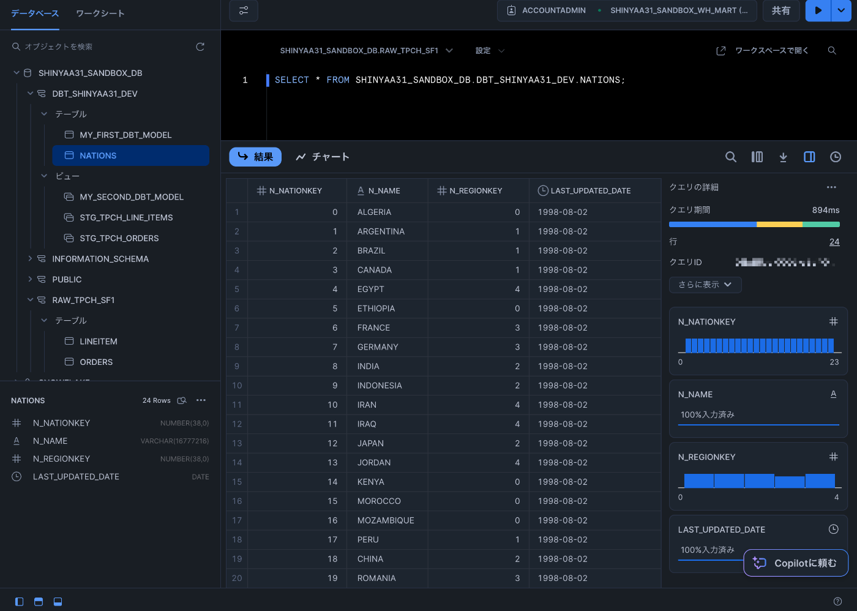Open the MY_SECOND_DBT_MODEL view
857x611 pixels.
click(130, 197)
